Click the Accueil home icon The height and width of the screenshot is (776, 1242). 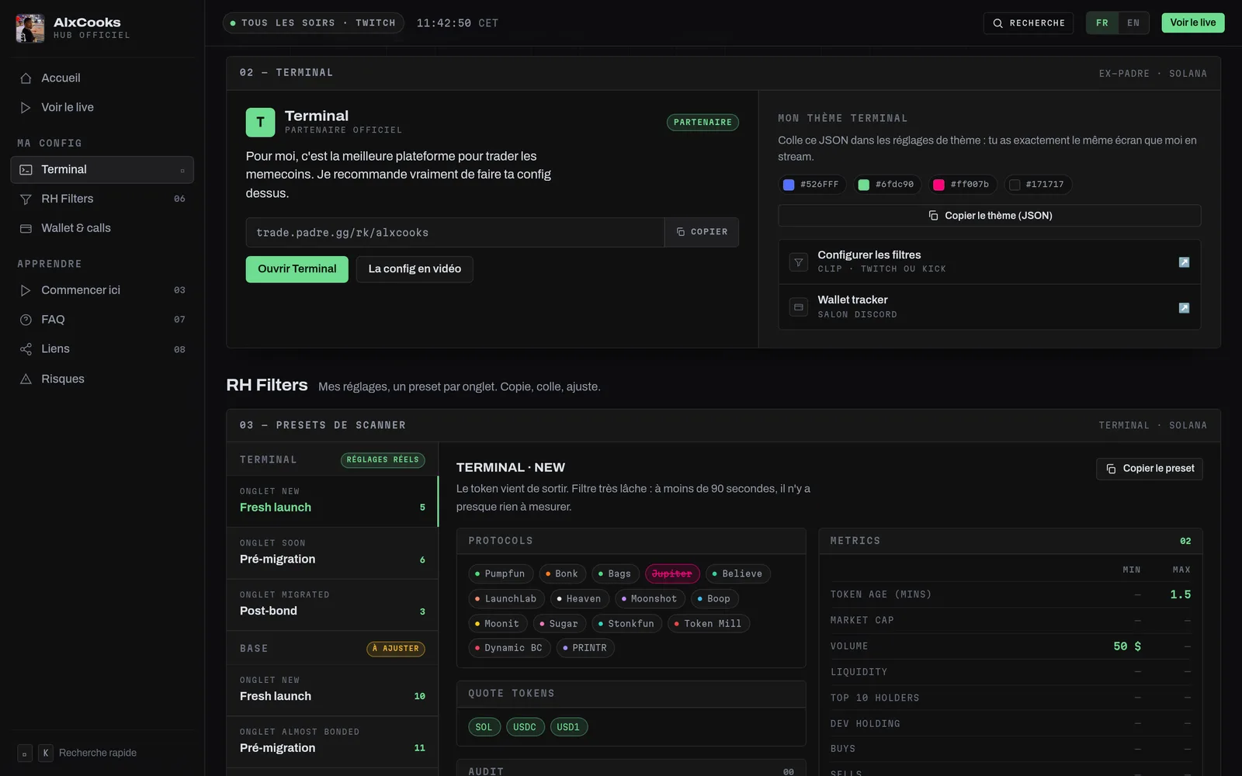(x=26, y=78)
